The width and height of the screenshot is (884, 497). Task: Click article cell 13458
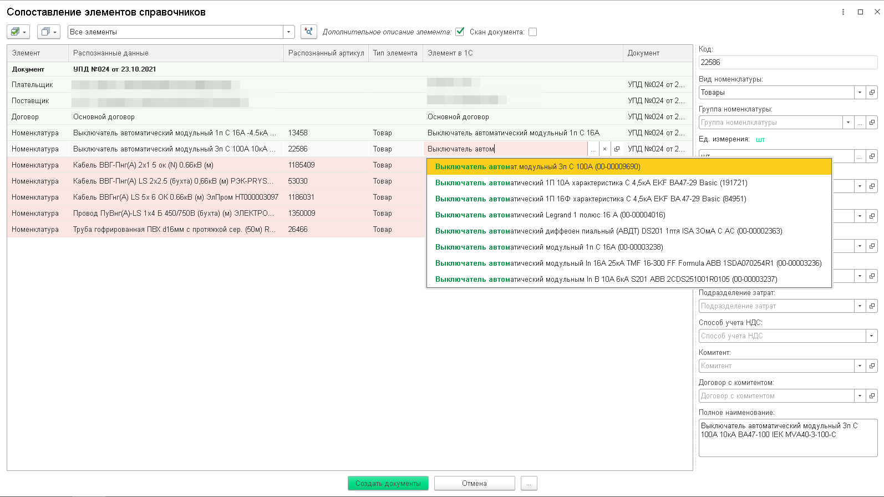pos(326,133)
